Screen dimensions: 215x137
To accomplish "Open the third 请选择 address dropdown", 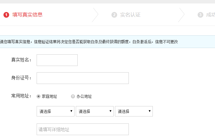I will tap(134, 111).
